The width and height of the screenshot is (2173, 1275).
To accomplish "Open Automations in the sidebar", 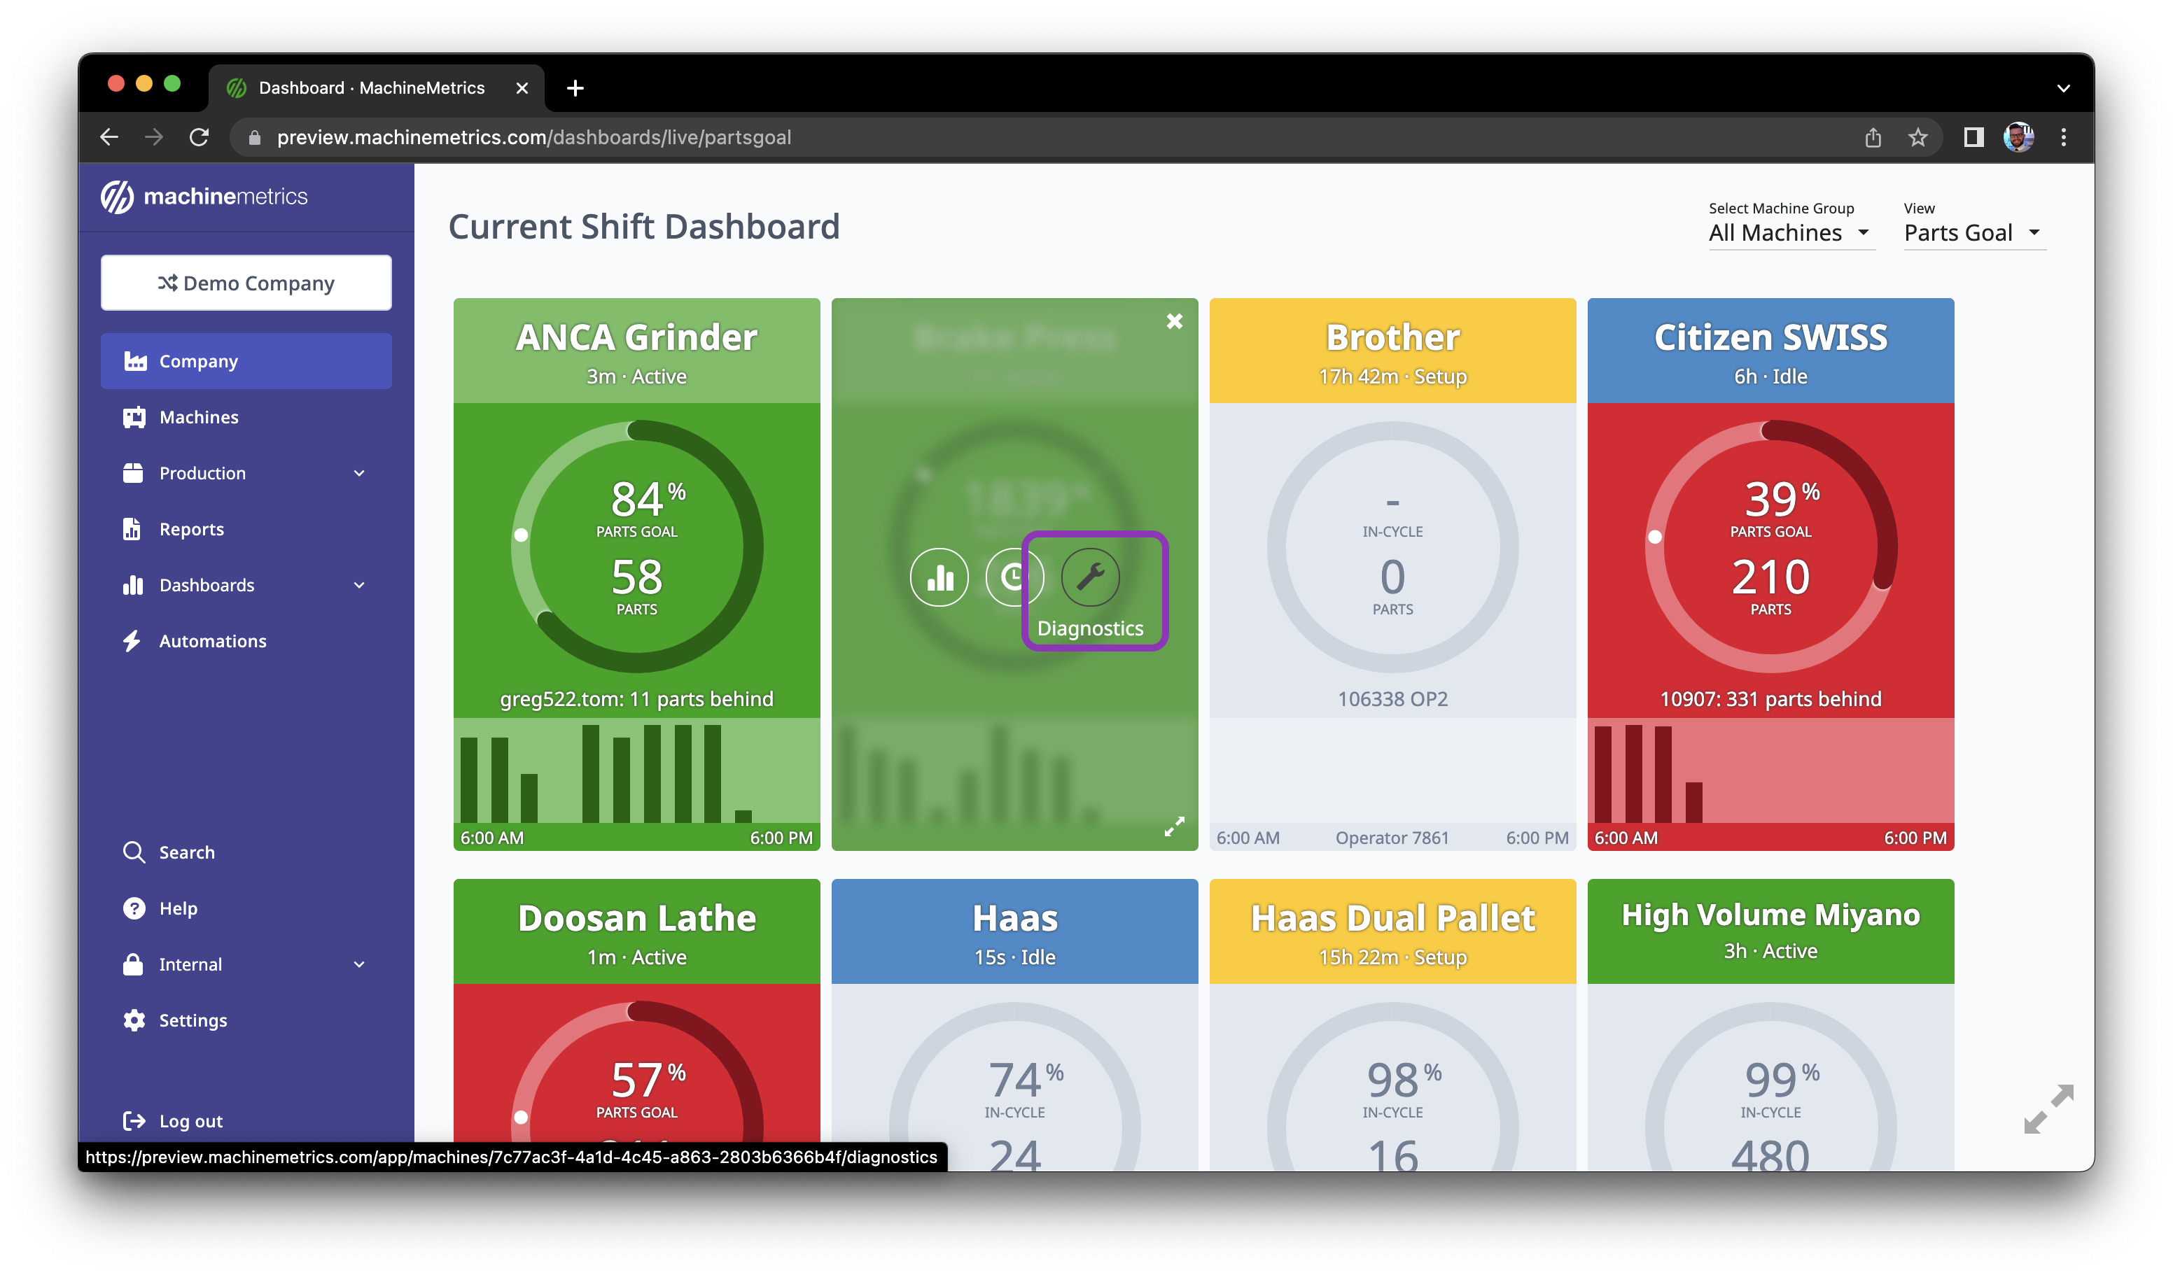I will coord(246,642).
